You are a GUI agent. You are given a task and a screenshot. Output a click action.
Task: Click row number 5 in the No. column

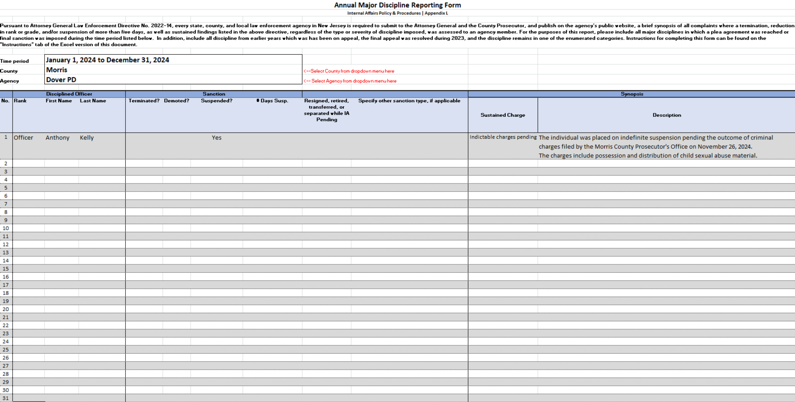[6, 188]
